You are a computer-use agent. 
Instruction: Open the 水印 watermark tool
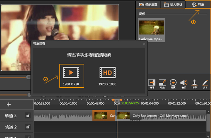point(194,84)
